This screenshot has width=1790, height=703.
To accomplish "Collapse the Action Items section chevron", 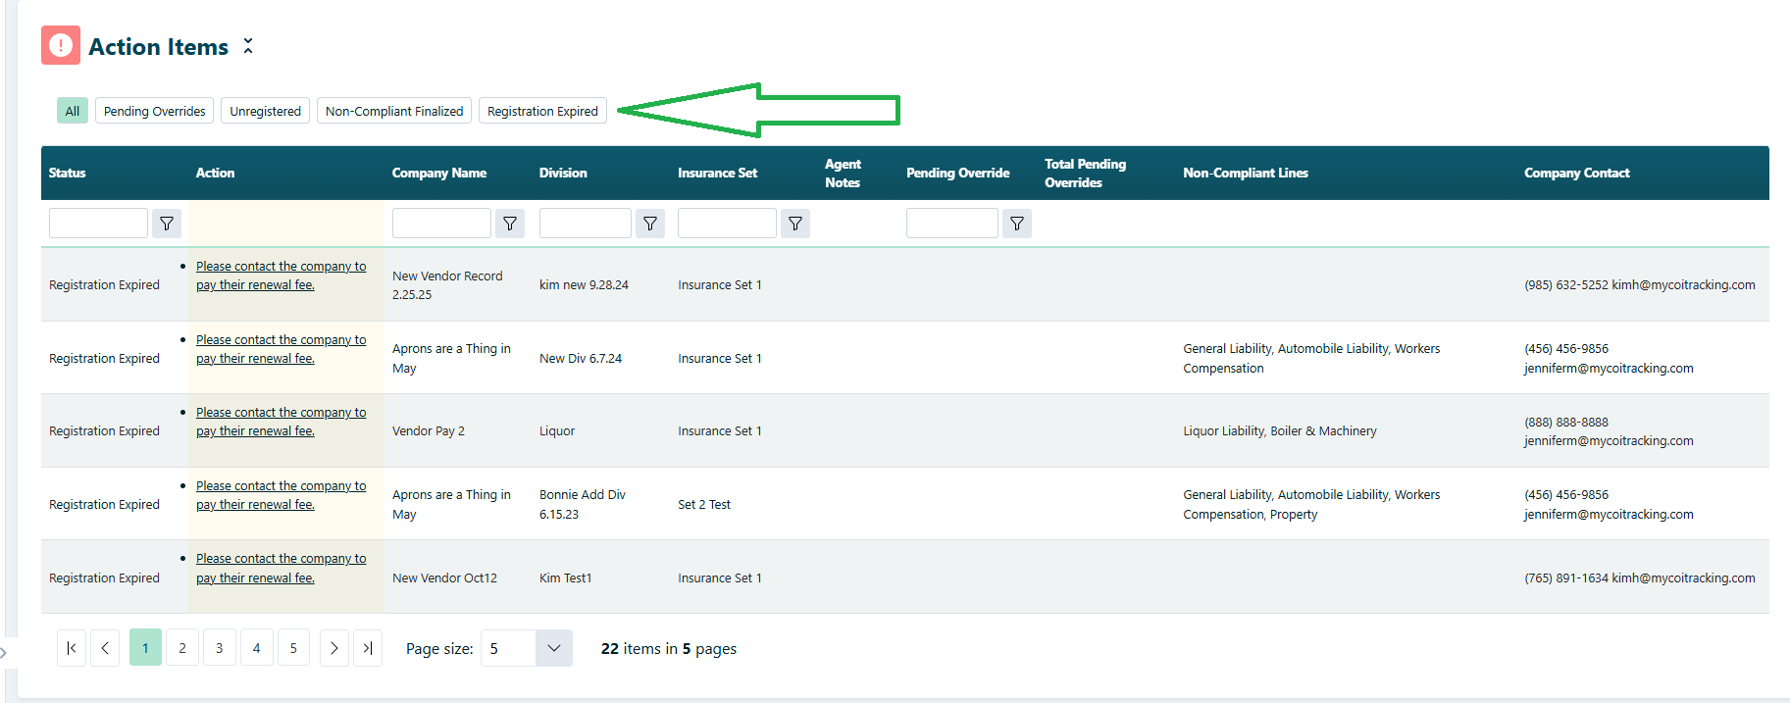I will [248, 46].
